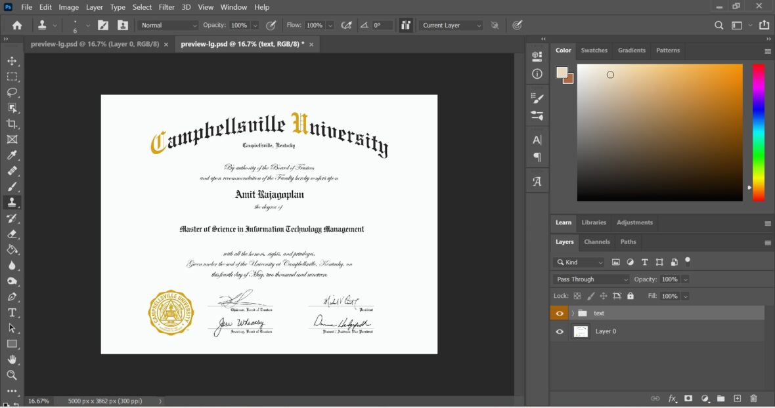The image size is (775, 408).
Task: Select the Rectangular Marquee tool
Action: click(x=12, y=77)
